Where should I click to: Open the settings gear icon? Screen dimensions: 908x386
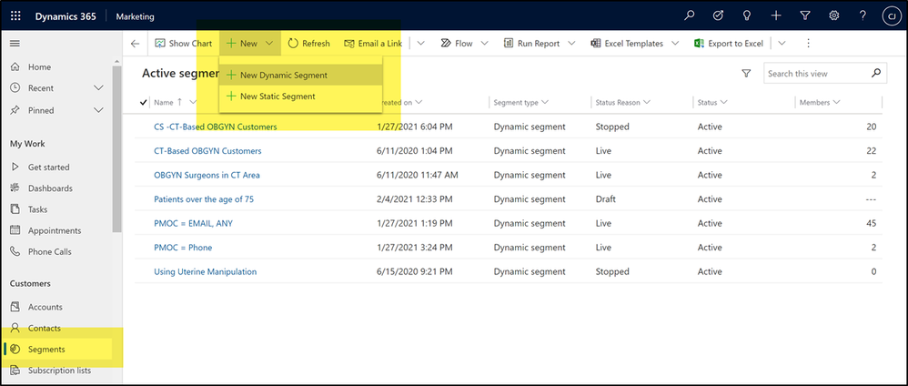834,16
